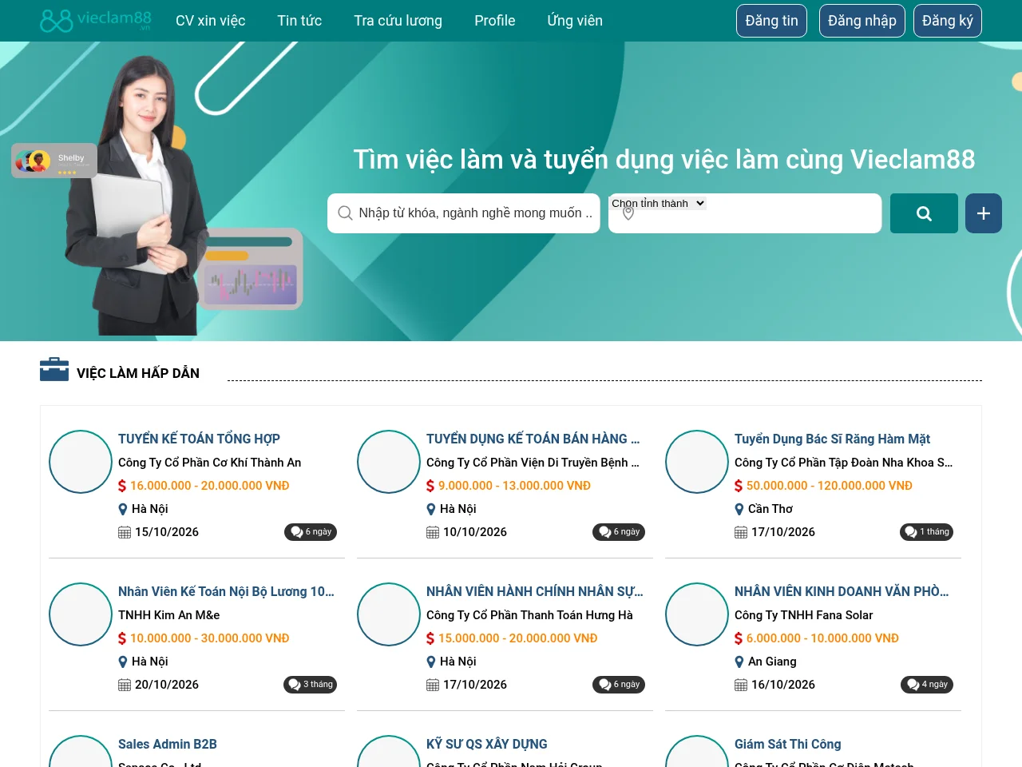
Task: Click salary 6.000.000 - 10.000.000 VNĐ
Action: [822, 638]
